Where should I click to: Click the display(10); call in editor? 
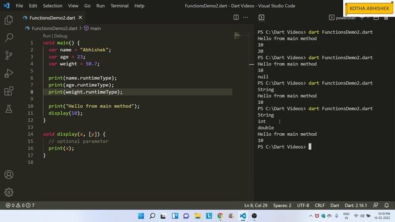point(65,113)
